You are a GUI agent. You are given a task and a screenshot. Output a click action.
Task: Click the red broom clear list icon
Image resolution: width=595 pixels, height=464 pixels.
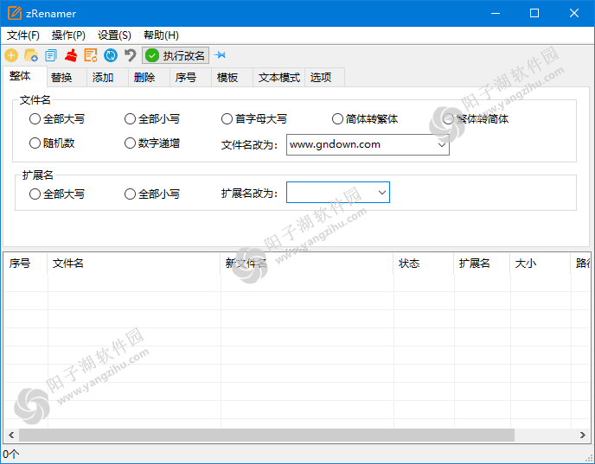coord(71,55)
